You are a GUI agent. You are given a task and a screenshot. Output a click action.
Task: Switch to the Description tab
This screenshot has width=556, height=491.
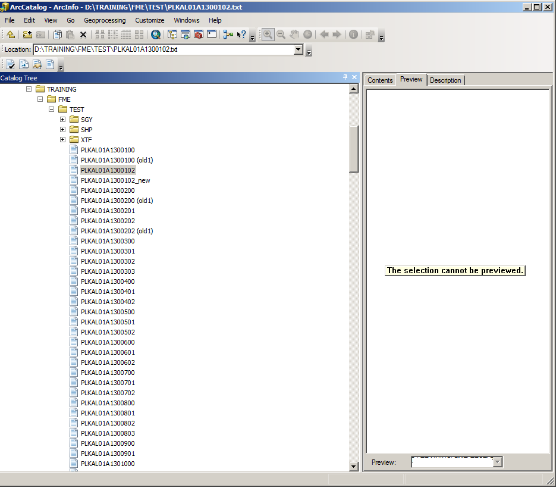coord(445,80)
